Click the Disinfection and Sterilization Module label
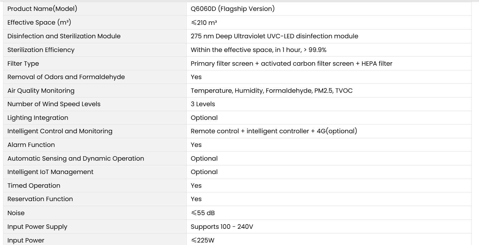The width and height of the screenshot is (479, 245). 64,36
